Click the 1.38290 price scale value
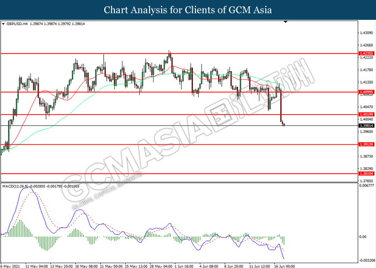 pos(367,169)
